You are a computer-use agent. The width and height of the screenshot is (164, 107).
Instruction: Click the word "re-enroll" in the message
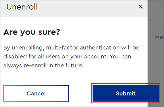pos(35,66)
